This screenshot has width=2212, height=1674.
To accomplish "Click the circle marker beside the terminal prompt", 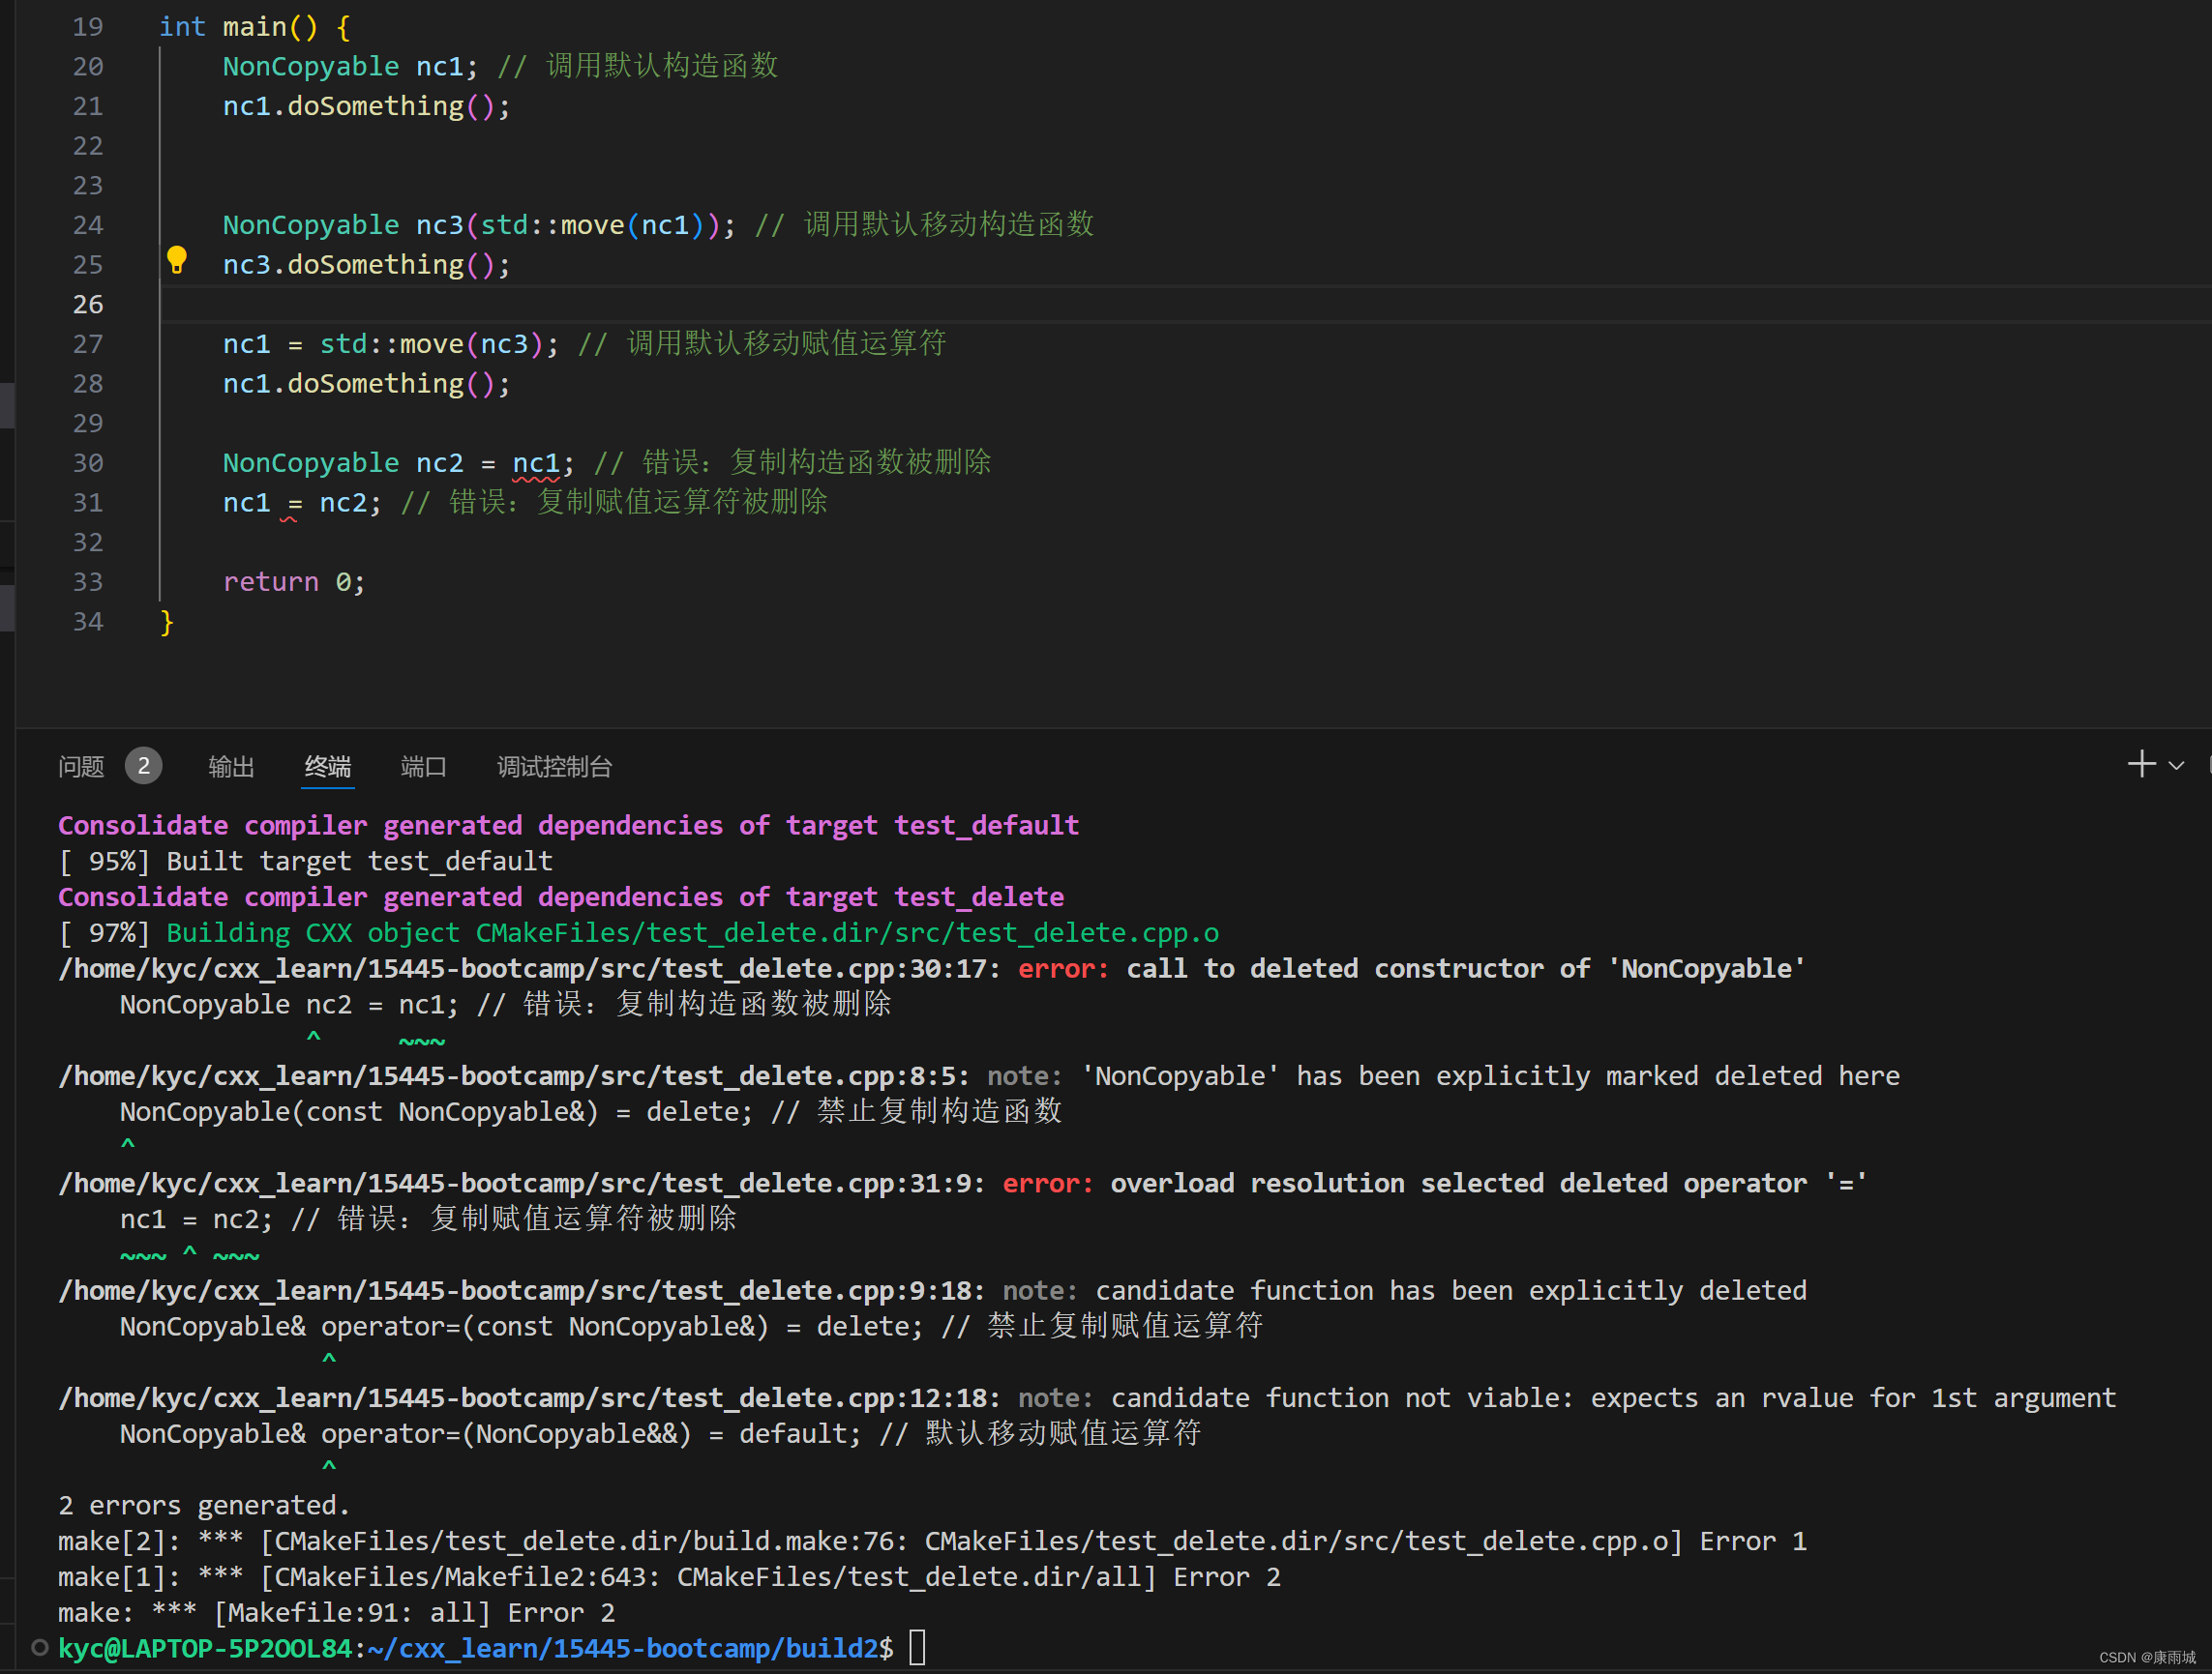I will tap(40, 1647).
